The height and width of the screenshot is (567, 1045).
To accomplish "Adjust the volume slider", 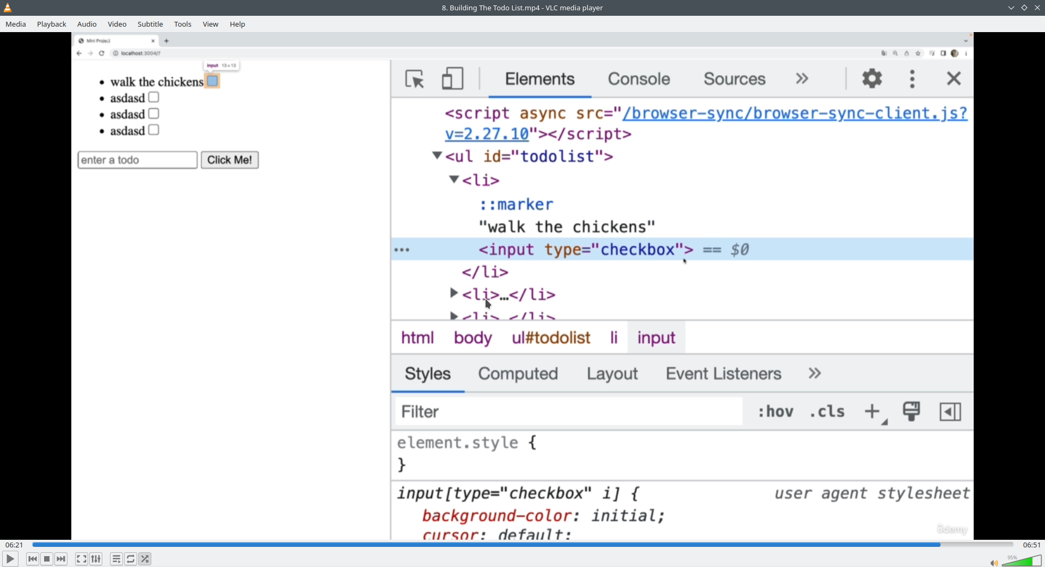I will [1023, 561].
